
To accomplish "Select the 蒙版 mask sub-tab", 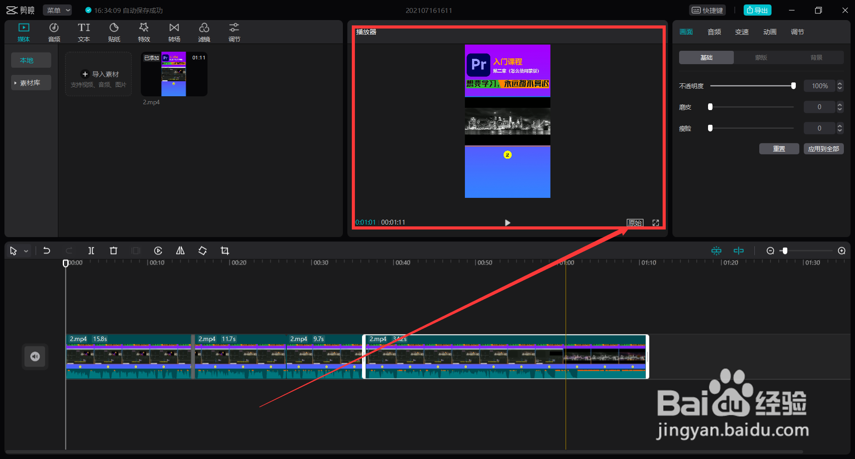I will pyautogui.click(x=761, y=57).
